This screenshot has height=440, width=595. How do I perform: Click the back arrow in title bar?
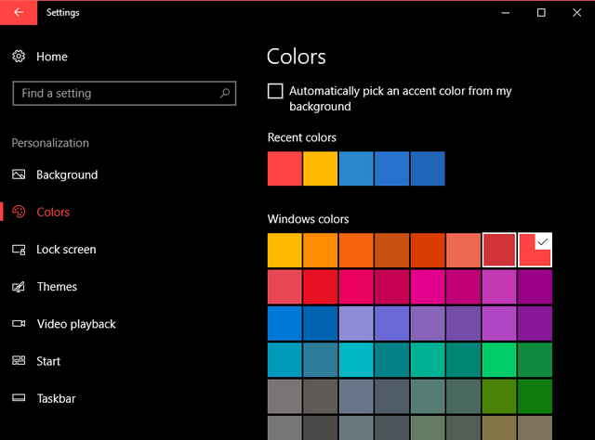19,12
